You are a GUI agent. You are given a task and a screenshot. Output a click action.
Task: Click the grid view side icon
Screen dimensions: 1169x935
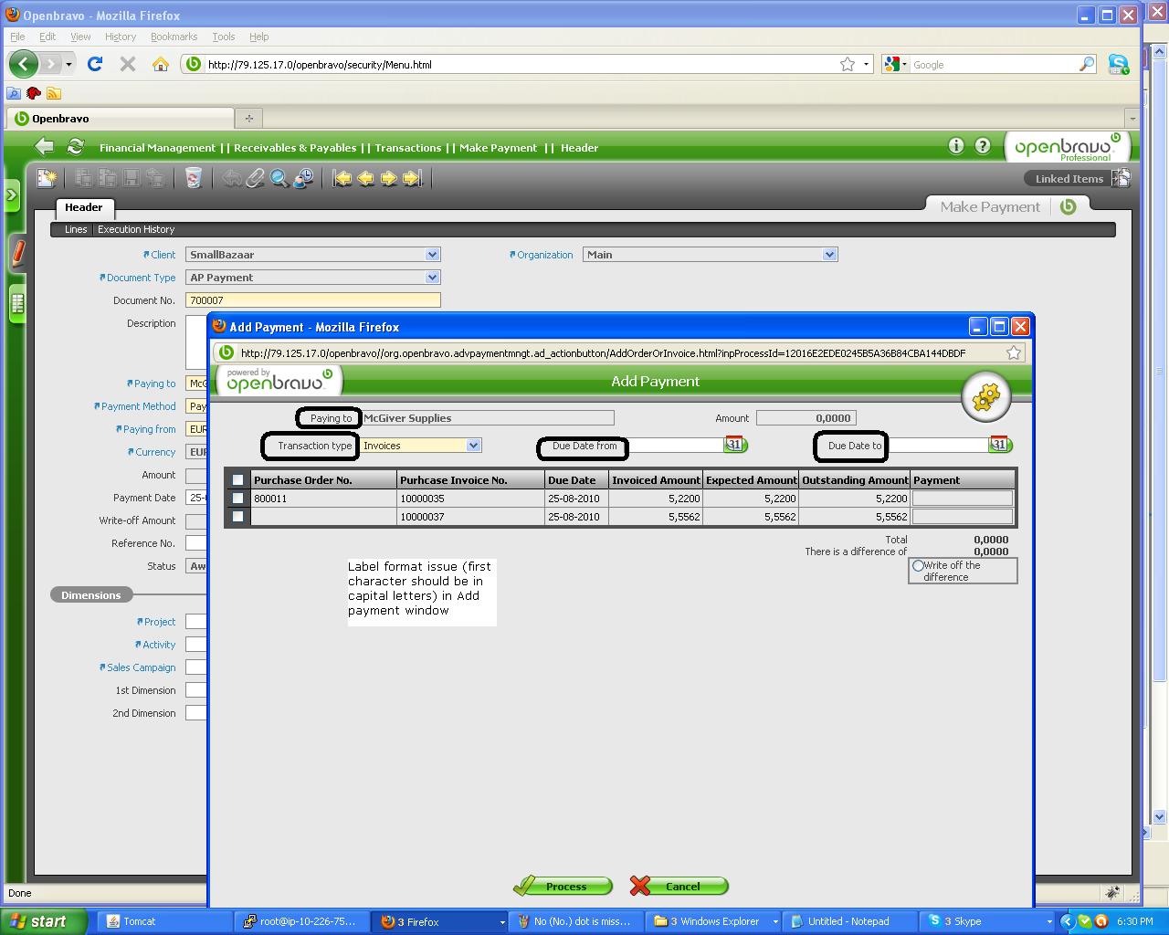(17, 304)
